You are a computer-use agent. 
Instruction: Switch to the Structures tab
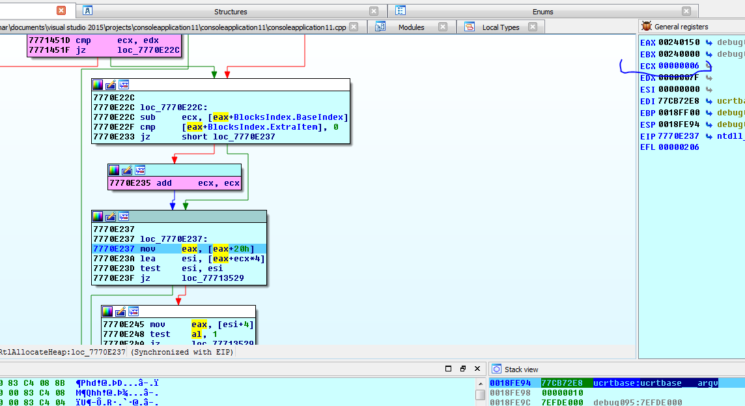click(x=231, y=12)
